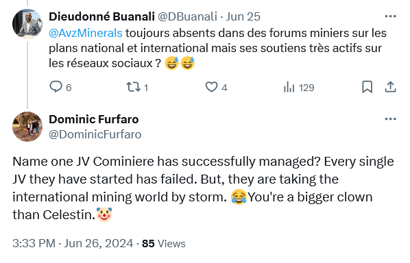The height and width of the screenshot is (263, 410).
Task: Visit Dieudonné Buanali's profile by name
Action: pyautogui.click(x=101, y=16)
